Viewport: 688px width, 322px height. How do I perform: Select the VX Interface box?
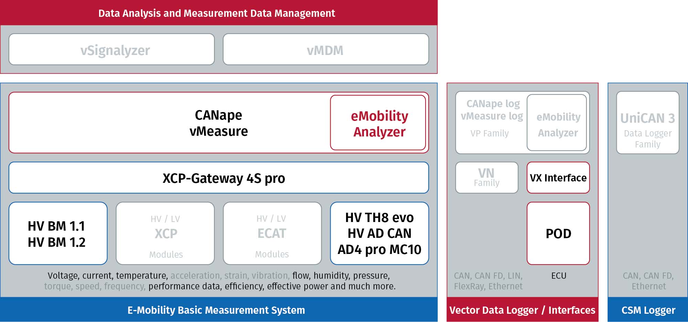(558, 178)
